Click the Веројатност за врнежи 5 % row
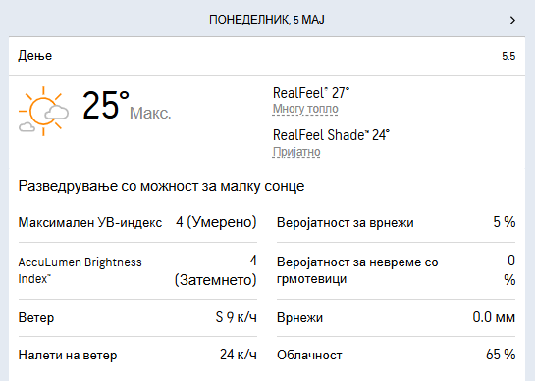Image resolution: width=535 pixels, height=381 pixels. point(396,222)
